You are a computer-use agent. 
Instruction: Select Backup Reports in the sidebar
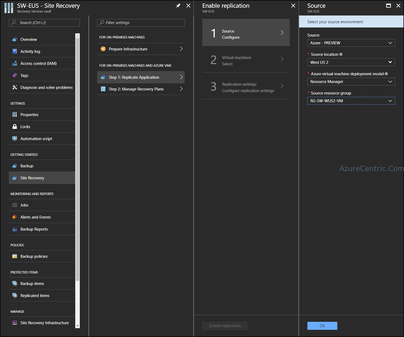(x=42, y=229)
